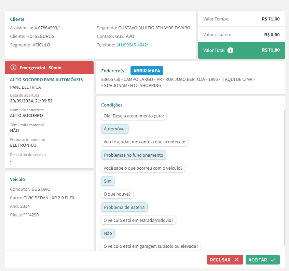Click the Condições panel scrollbar
This screenshot has height=271, width=289.
coord(285,177)
